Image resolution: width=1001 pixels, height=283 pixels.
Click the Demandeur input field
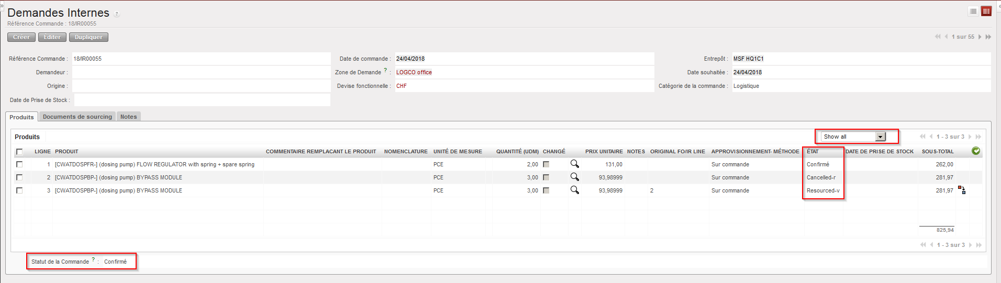click(201, 72)
